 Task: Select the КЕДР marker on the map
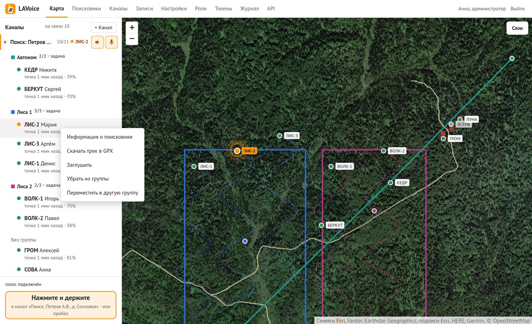click(x=391, y=183)
